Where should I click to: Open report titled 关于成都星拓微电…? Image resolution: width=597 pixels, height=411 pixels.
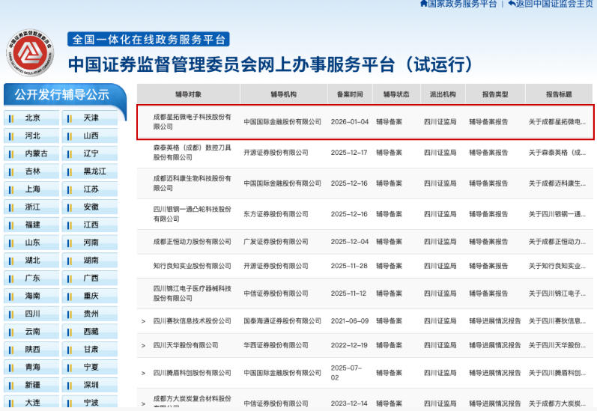click(x=557, y=121)
